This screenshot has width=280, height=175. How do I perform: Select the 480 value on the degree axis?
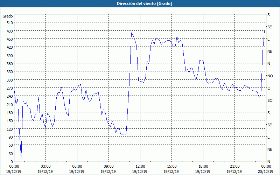click(10, 31)
